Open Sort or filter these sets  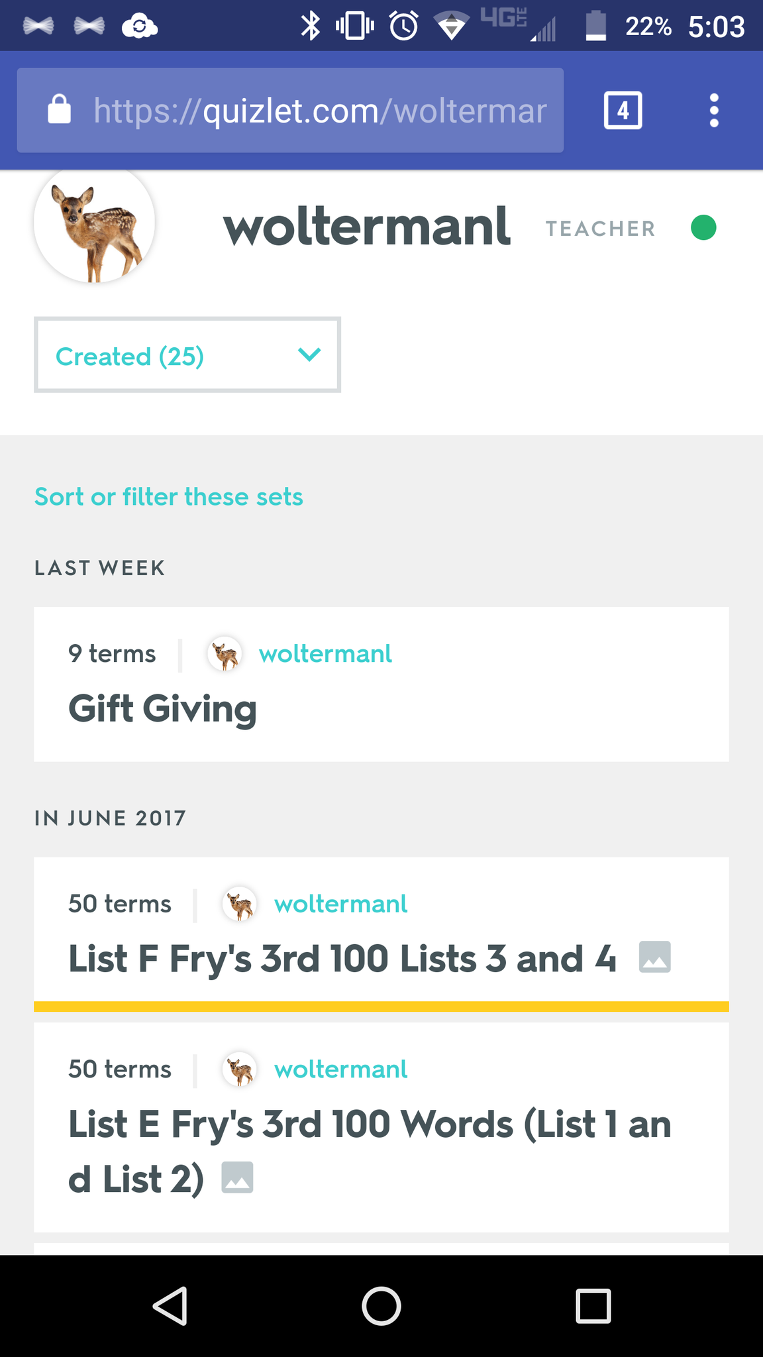[169, 497]
